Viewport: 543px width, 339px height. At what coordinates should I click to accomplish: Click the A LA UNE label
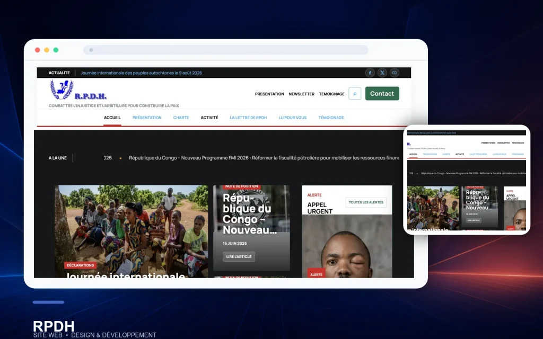pos(57,158)
